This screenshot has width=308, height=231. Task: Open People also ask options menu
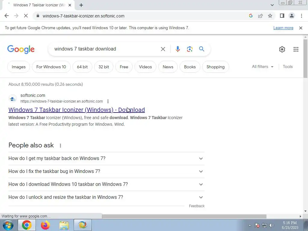pos(60,146)
